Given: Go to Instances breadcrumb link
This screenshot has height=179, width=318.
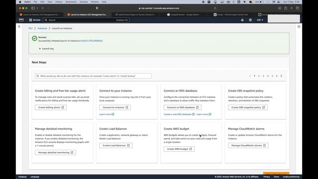Looking at the screenshot, I should point(42,28).
